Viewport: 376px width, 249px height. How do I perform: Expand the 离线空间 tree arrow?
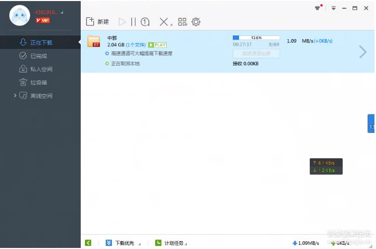15,95
